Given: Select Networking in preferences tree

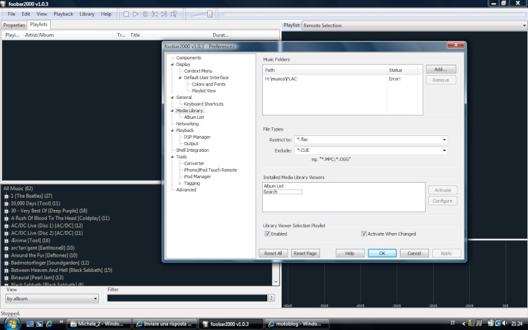Looking at the screenshot, I should [x=187, y=124].
